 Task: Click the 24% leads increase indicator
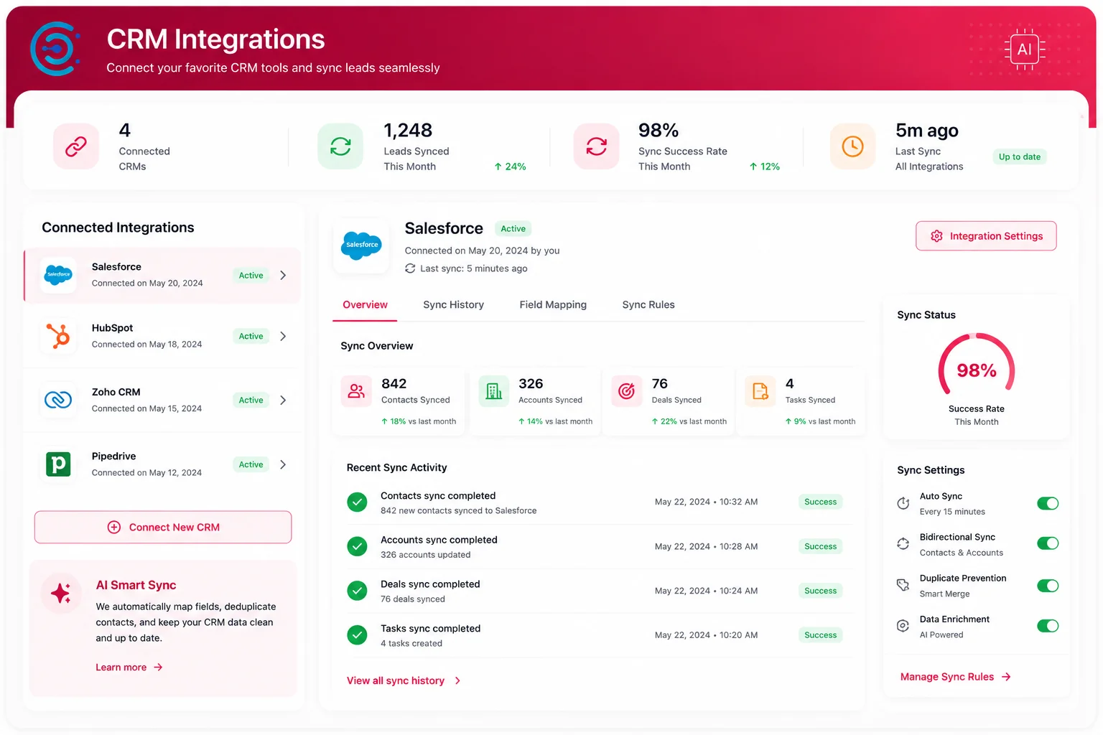coord(510,167)
